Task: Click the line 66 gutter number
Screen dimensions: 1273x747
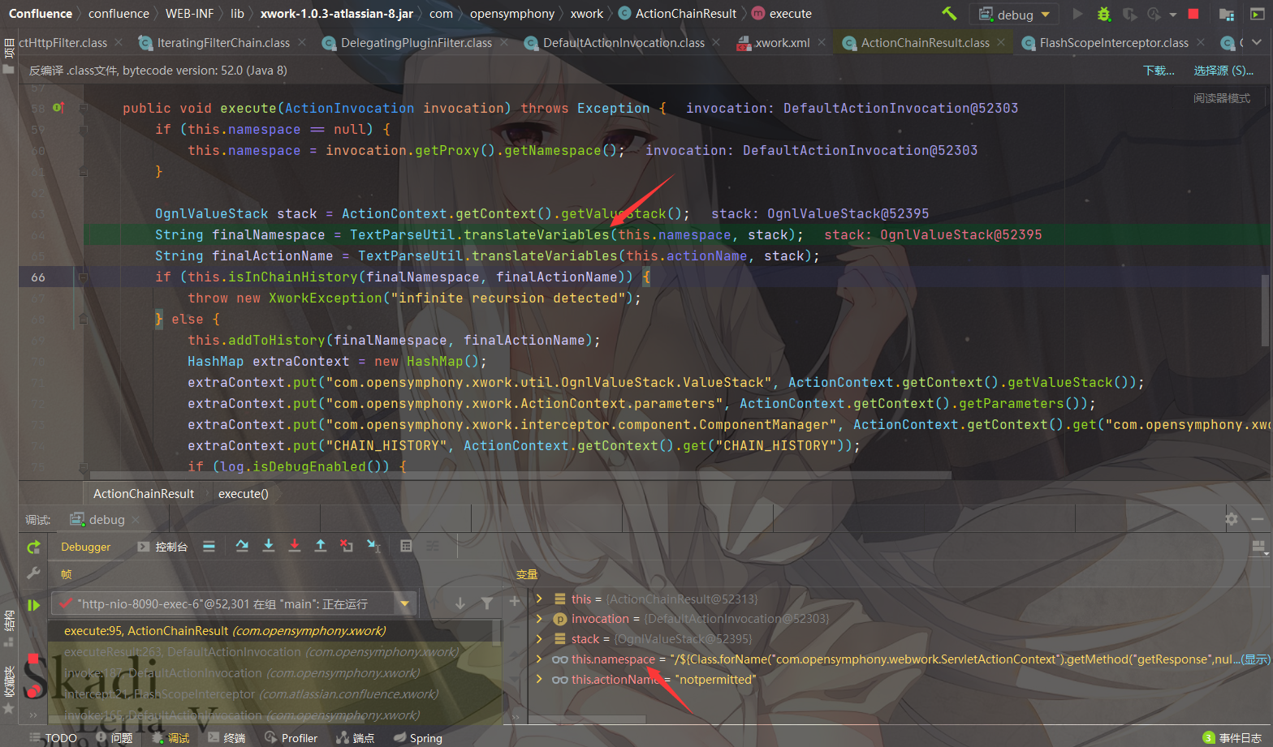Action: click(38, 277)
